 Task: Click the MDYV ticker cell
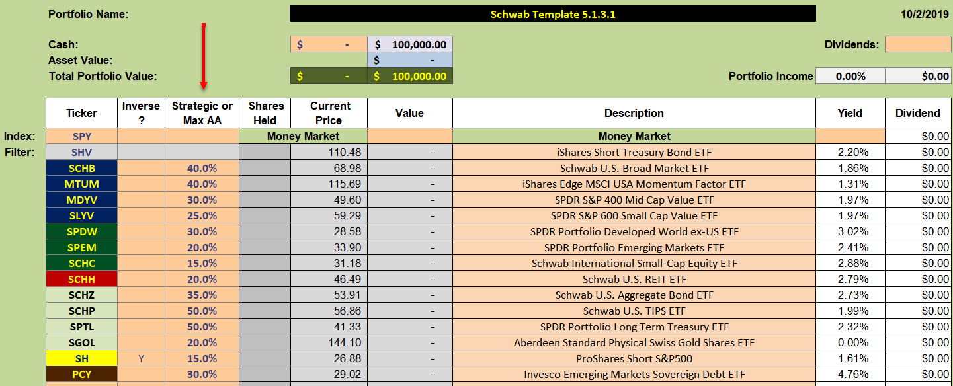click(x=82, y=200)
